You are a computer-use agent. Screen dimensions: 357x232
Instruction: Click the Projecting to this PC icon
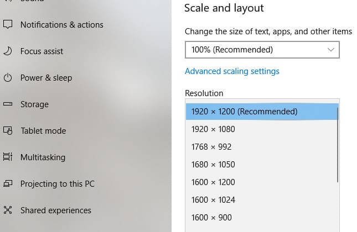coord(8,183)
